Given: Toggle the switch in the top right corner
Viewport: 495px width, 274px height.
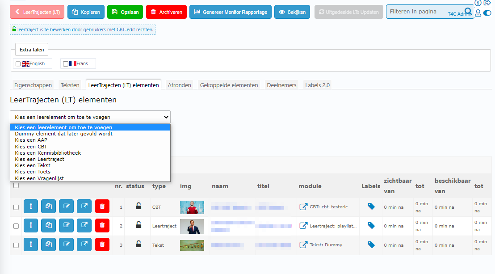Looking at the screenshot, I should point(487,13).
